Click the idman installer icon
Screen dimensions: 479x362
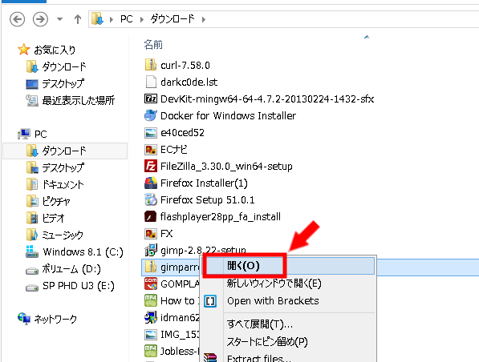(x=151, y=317)
